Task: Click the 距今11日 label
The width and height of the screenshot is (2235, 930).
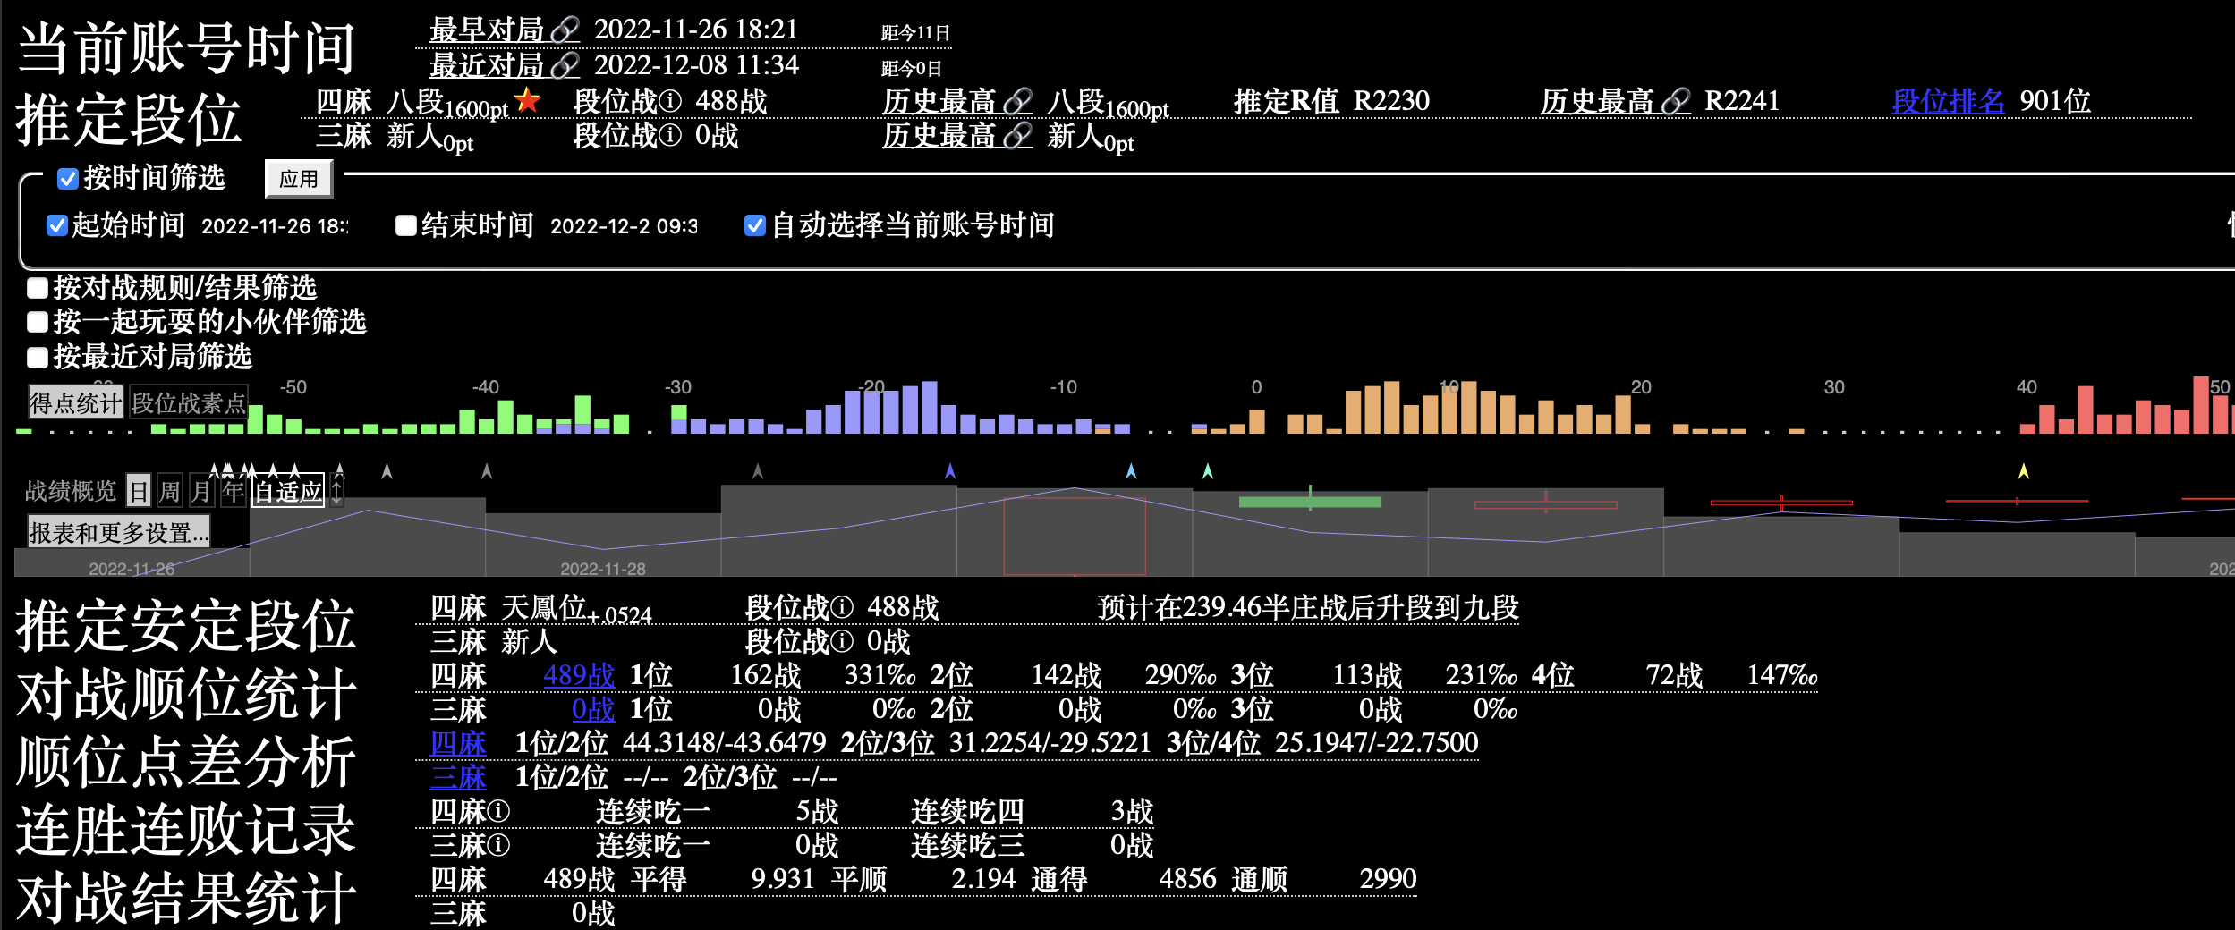Action: pyautogui.click(x=915, y=33)
